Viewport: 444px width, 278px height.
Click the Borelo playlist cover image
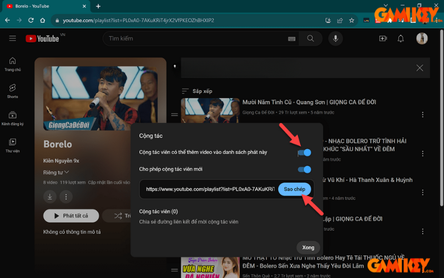click(100, 98)
